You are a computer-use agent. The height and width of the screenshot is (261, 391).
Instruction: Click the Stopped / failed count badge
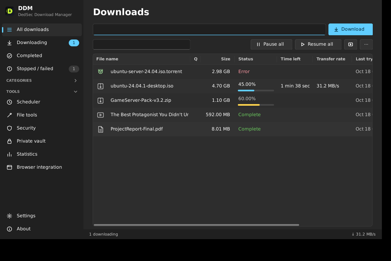coord(74,69)
